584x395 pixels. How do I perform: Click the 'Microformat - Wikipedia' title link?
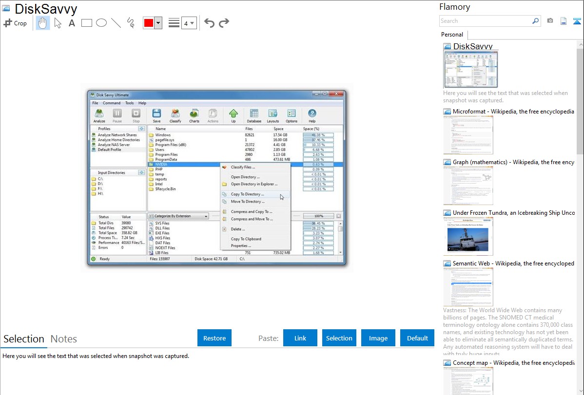(513, 112)
